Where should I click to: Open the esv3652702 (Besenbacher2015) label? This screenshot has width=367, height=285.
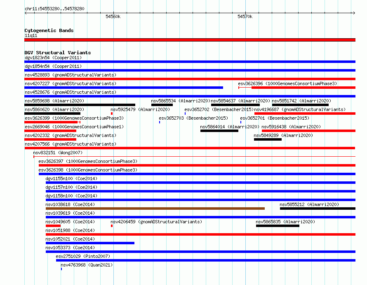(219, 109)
